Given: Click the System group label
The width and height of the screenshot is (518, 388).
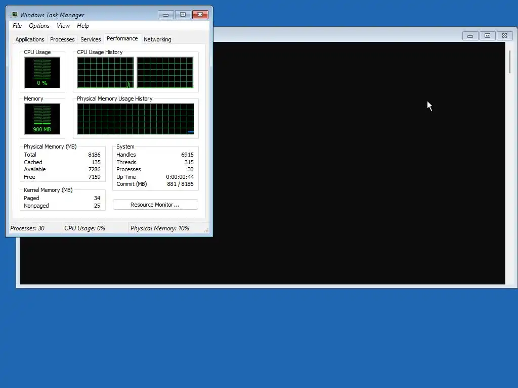Looking at the screenshot, I should [125, 147].
